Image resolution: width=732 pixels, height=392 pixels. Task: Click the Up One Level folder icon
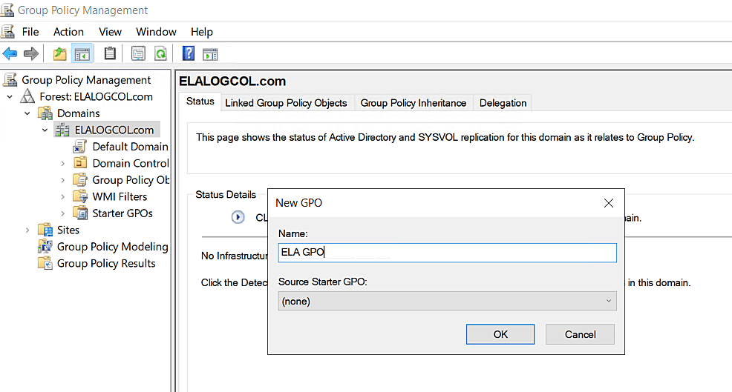(59, 53)
